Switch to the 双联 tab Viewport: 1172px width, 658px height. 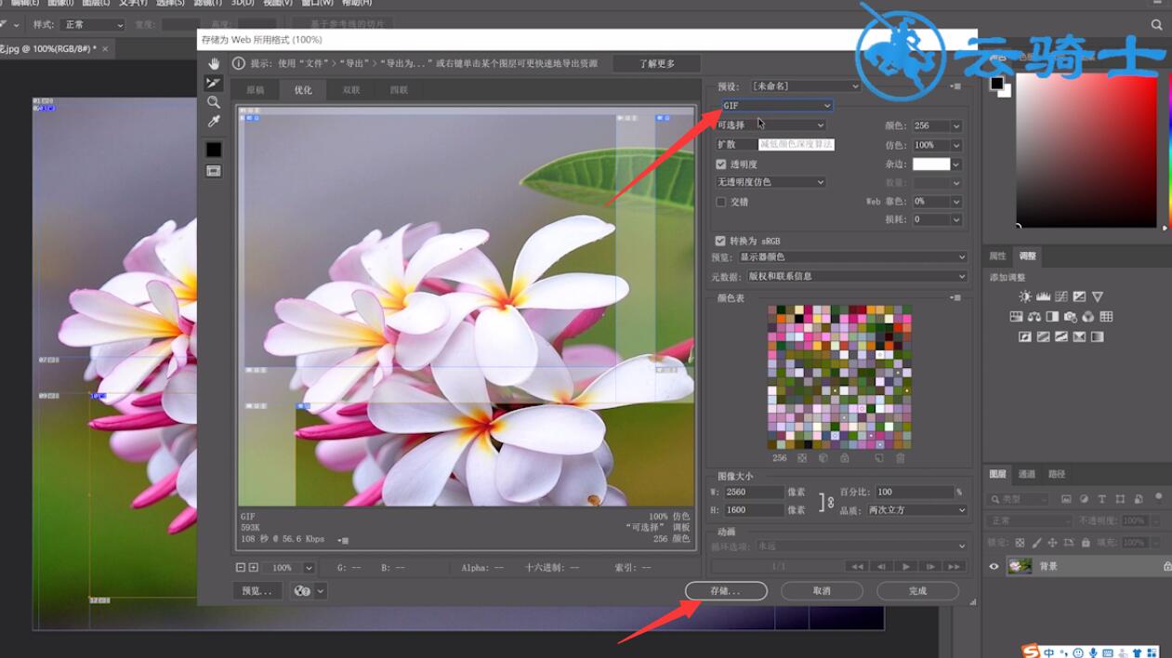pyautogui.click(x=351, y=90)
